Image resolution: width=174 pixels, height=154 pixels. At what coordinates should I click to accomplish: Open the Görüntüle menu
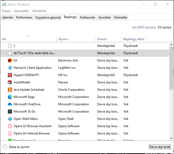(x=39, y=11)
